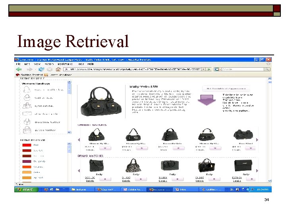Screen dimensions: 286x215
Task: Click the leopard-print Bally bag thumbnail
Action: pos(133,165)
